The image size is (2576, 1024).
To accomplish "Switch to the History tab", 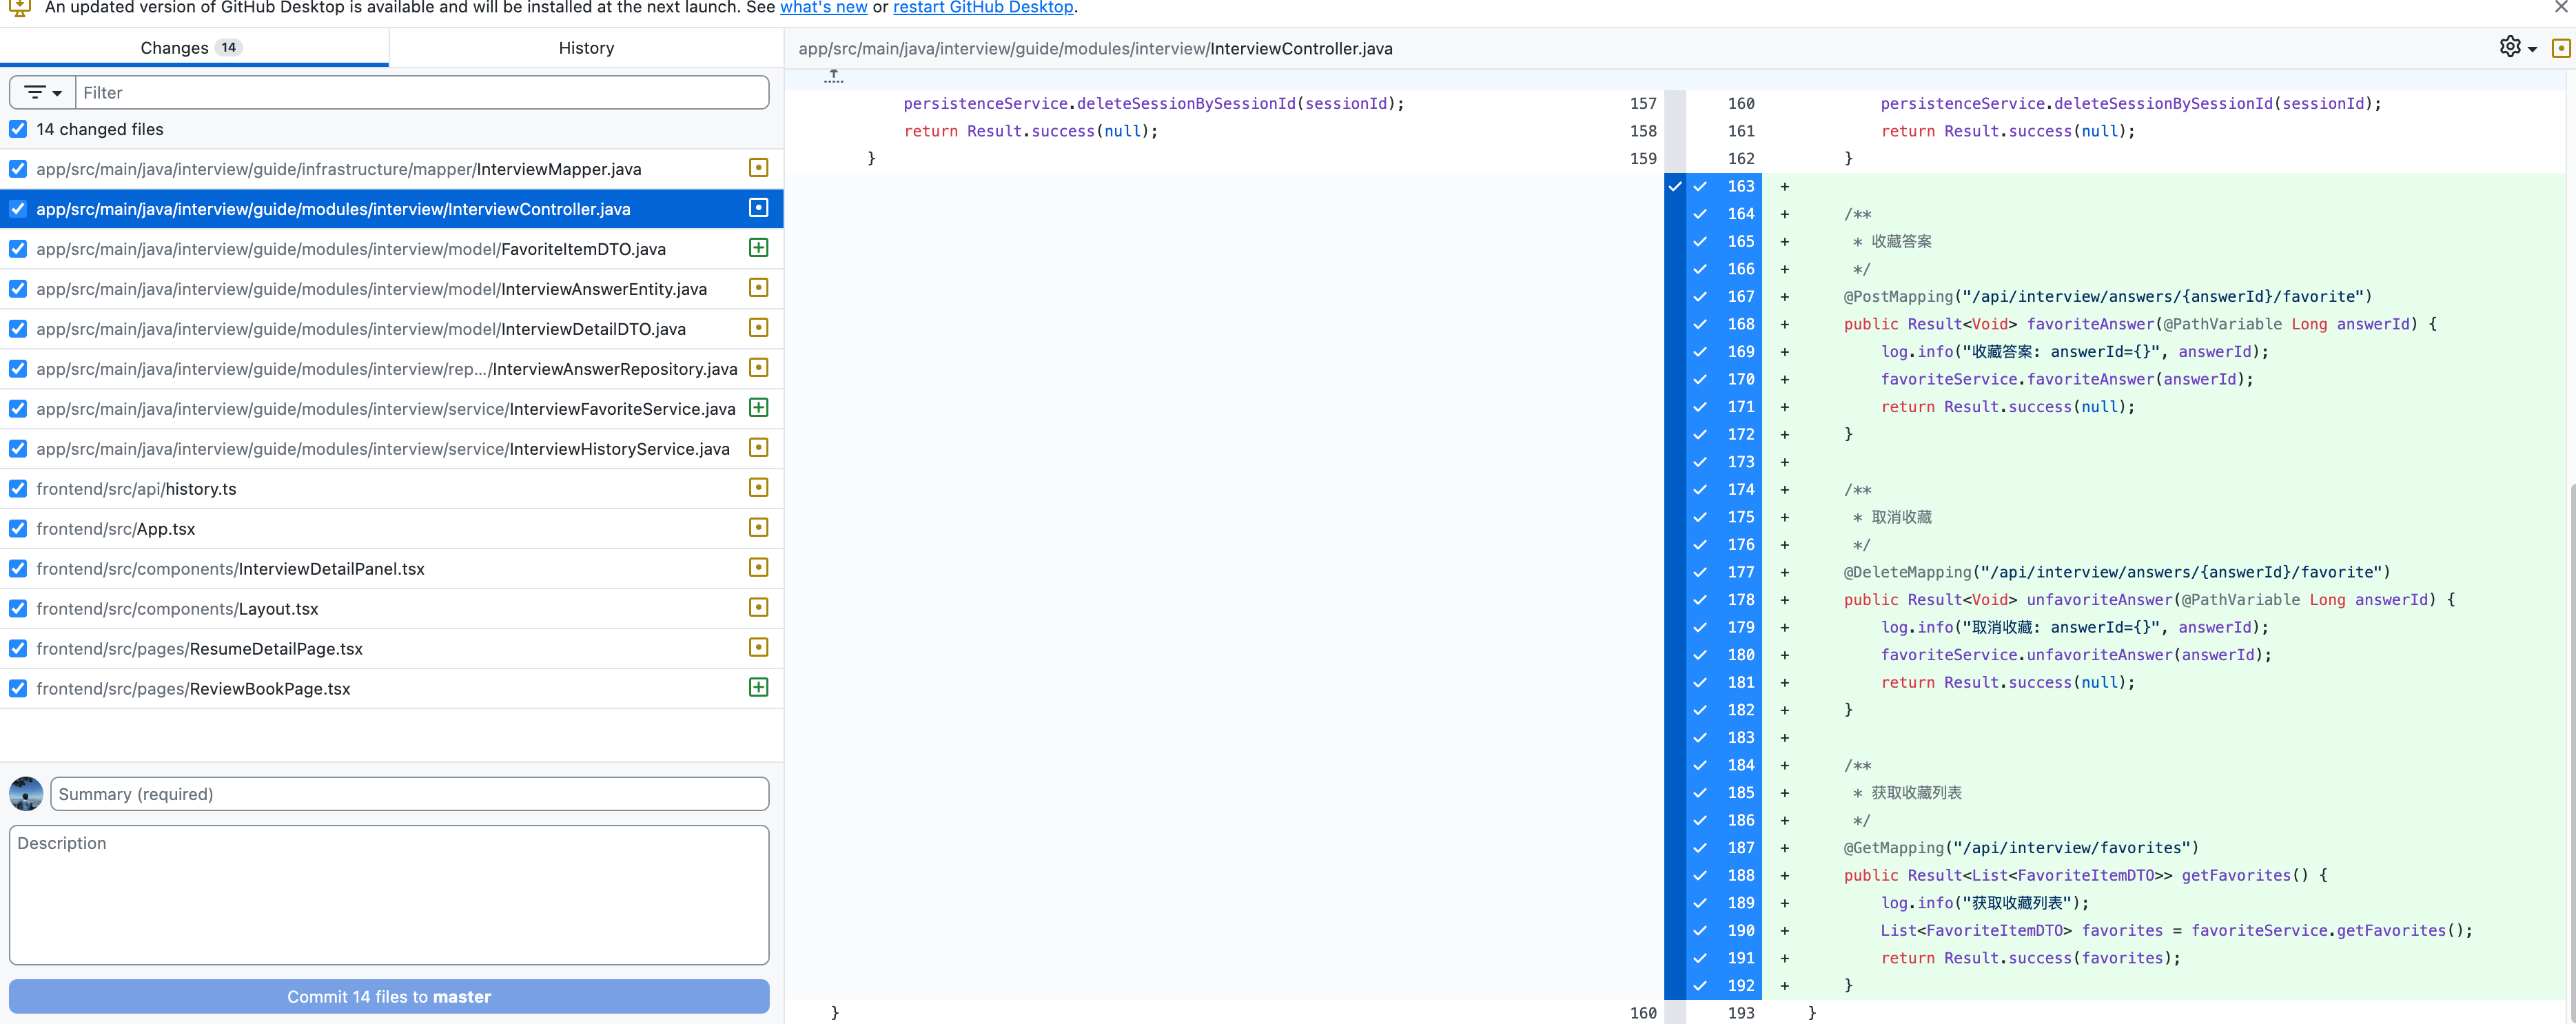I will [586, 48].
